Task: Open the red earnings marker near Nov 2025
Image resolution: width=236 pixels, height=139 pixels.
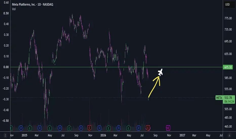Action: (x=89, y=128)
